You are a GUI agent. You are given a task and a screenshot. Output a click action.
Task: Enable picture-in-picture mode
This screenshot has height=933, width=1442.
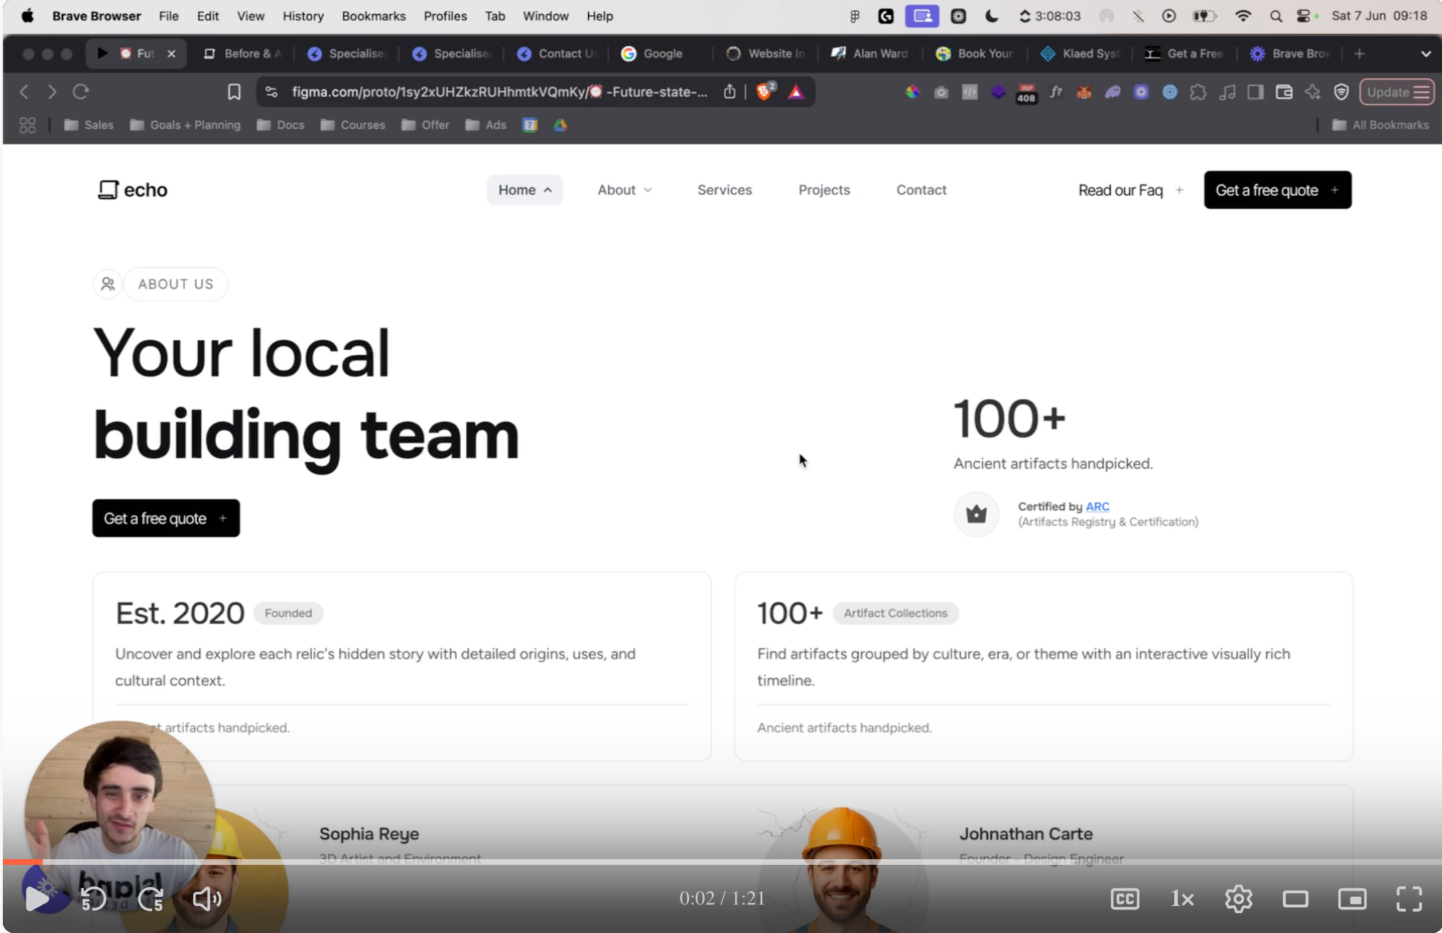pyautogui.click(x=1352, y=899)
